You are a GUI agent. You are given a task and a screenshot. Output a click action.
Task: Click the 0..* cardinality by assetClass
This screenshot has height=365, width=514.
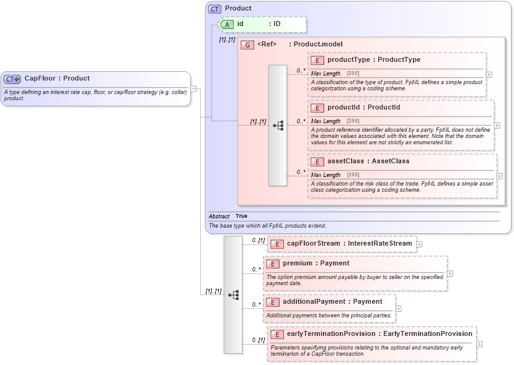point(301,172)
